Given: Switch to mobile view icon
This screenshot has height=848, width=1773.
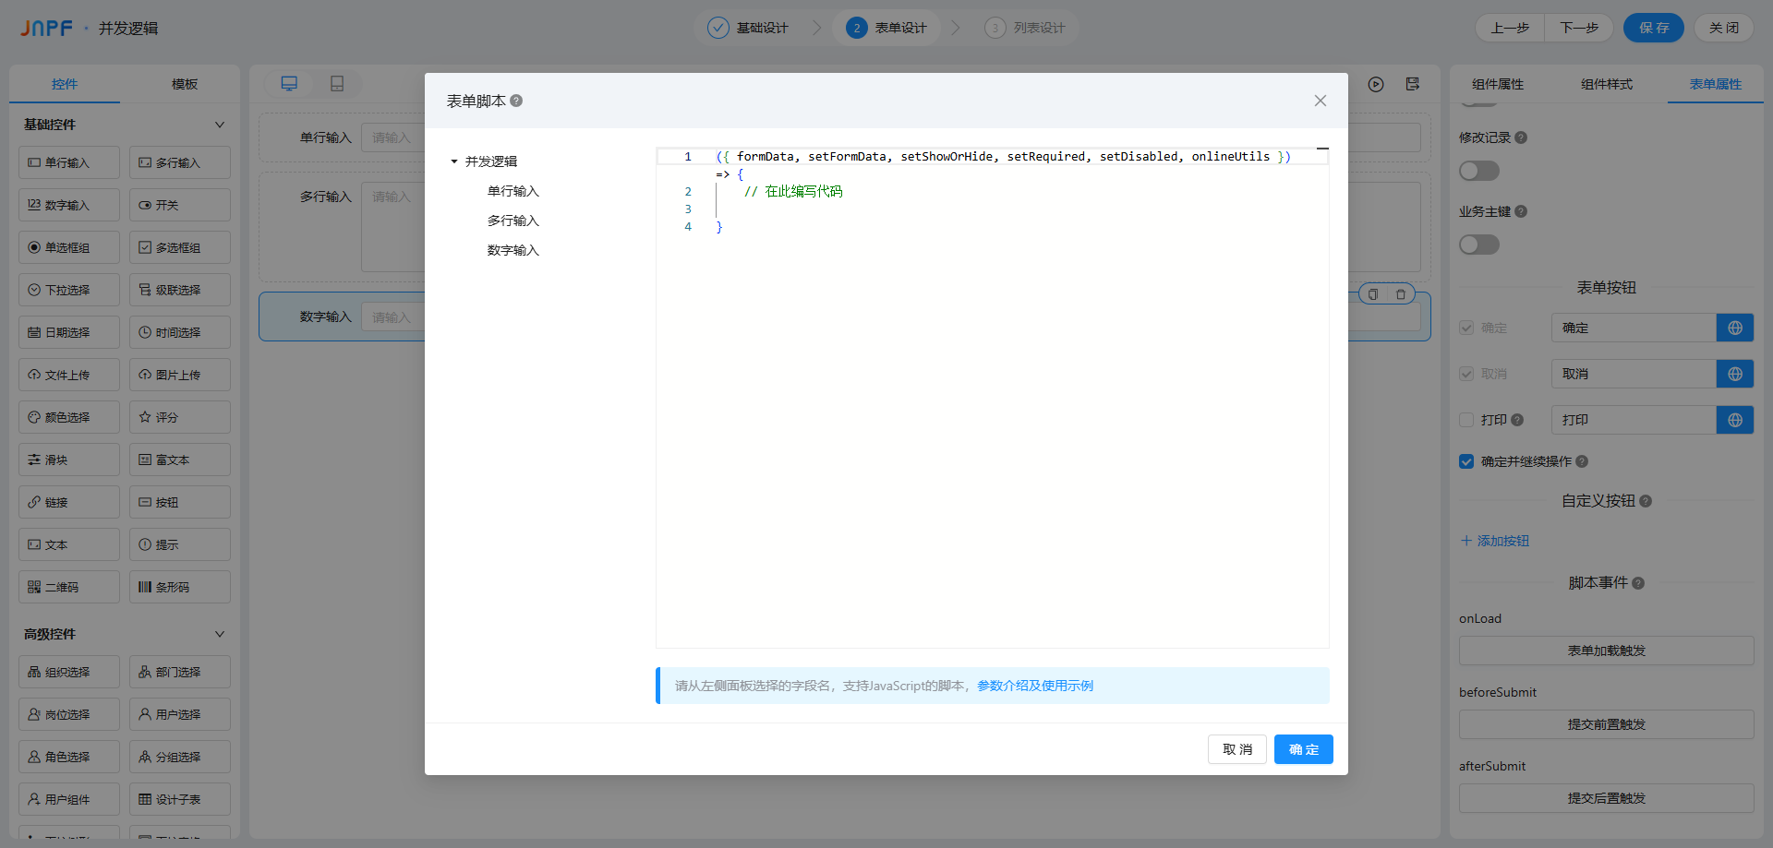Looking at the screenshot, I should (337, 84).
